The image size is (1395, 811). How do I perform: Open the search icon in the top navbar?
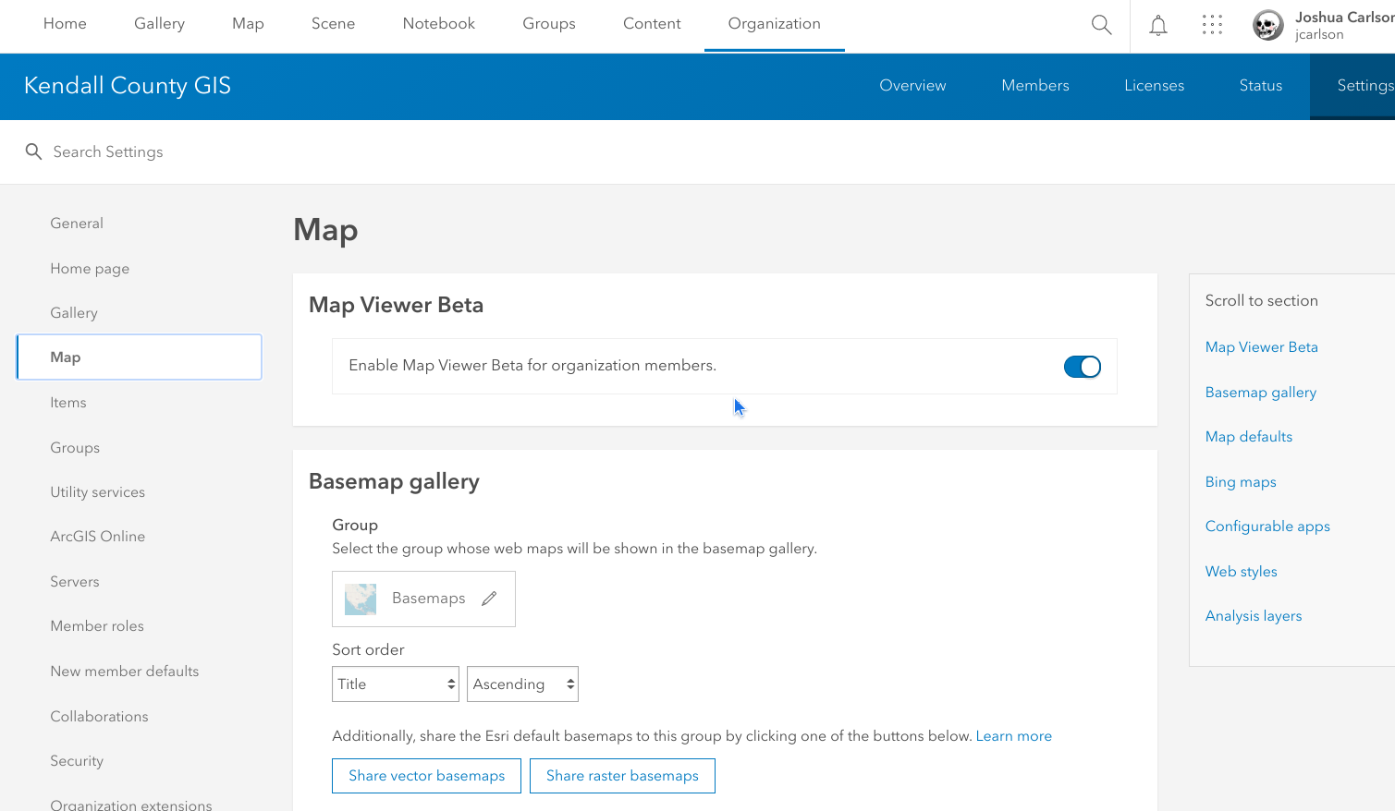pos(1100,25)
